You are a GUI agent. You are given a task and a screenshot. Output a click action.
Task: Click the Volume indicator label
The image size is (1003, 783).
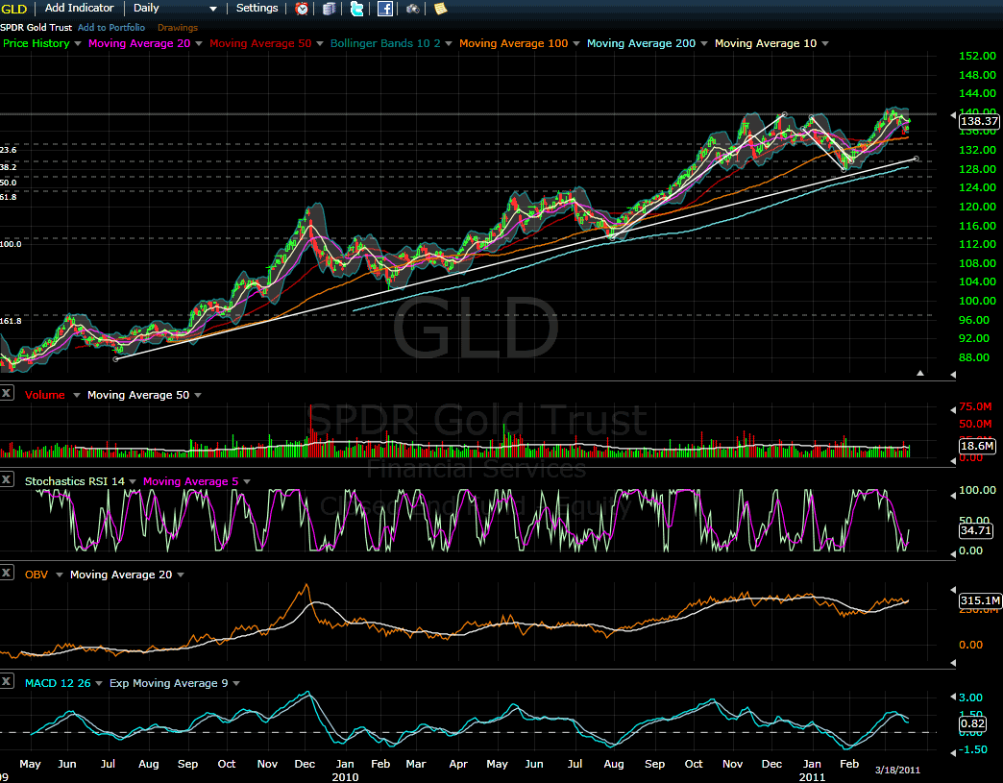coord(45,395)
